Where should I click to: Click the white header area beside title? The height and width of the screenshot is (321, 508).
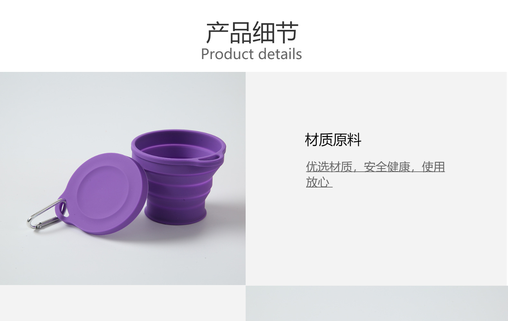[x=402, y=35]
